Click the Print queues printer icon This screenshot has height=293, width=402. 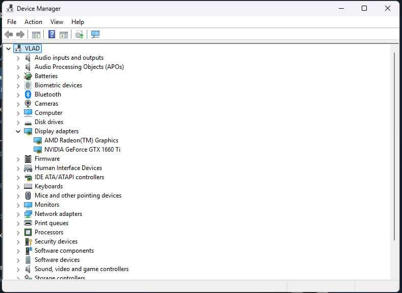[28, 223]
